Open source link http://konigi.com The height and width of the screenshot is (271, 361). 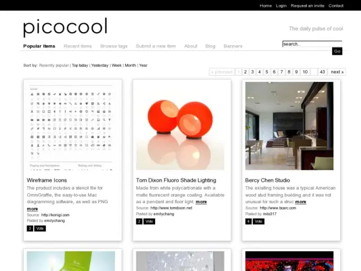coord(55,215)
